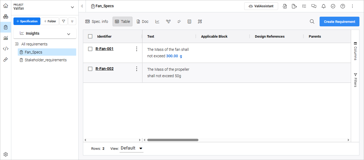
Task: Open the Default view dropdown
Action: click(x=131, y=148)
